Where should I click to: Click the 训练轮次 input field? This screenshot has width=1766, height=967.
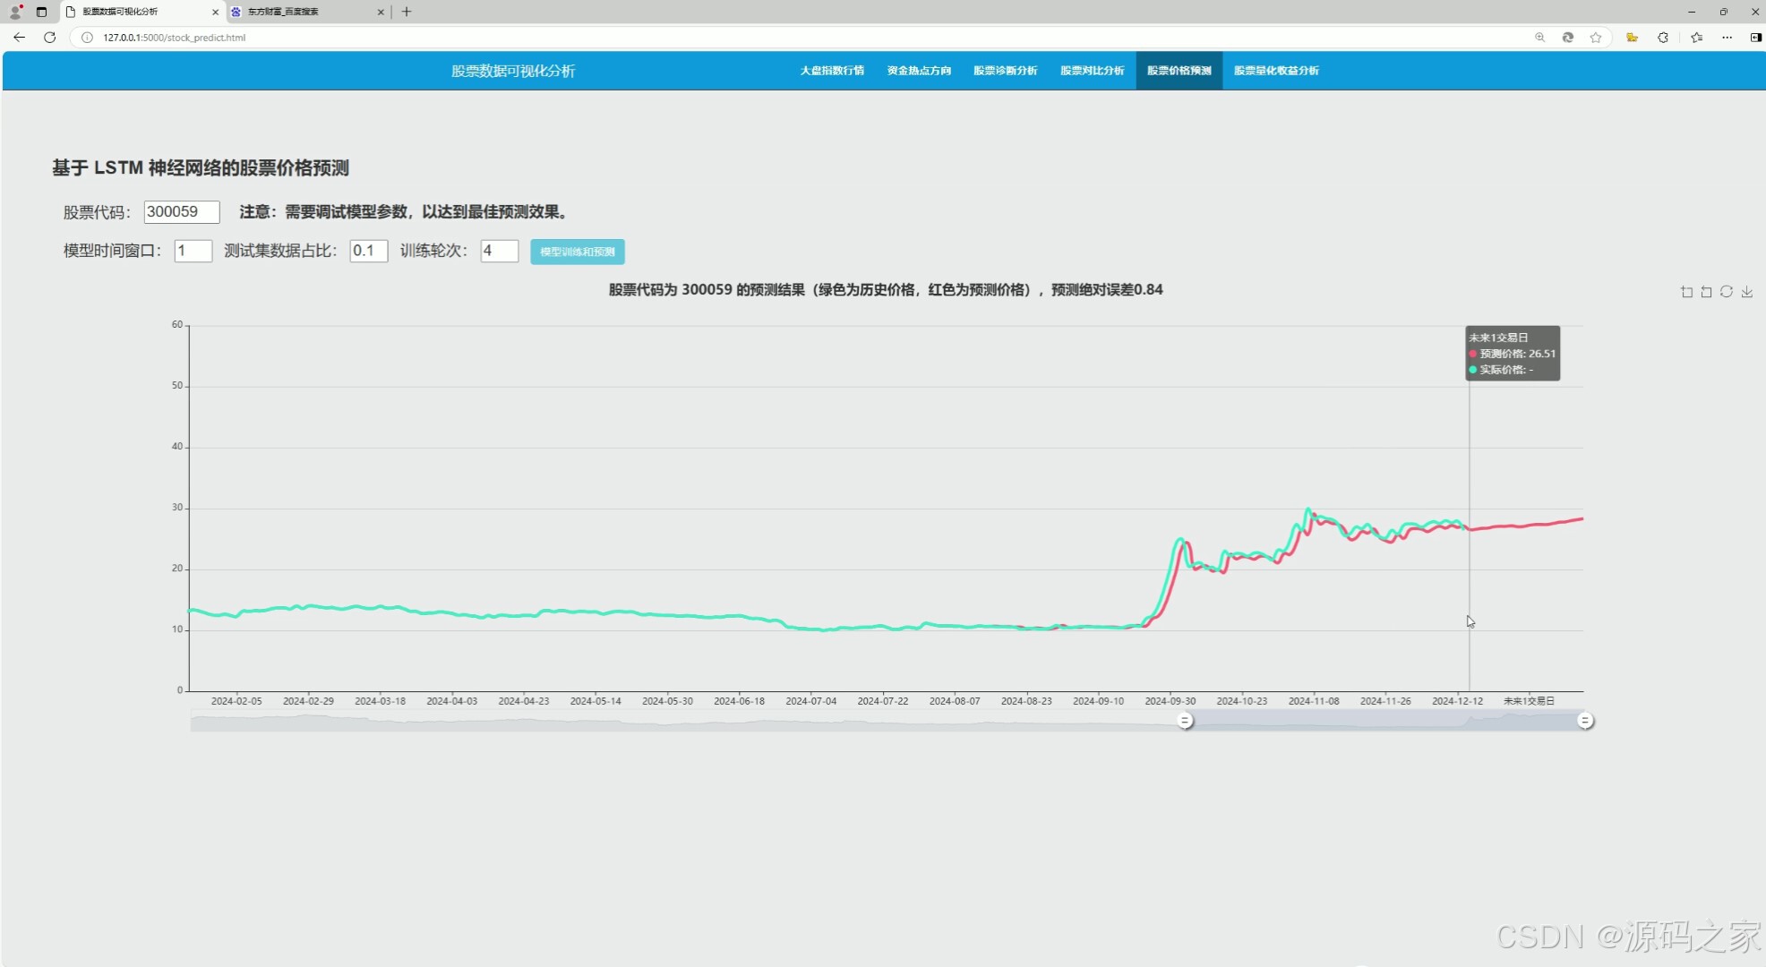pos(499,252)
